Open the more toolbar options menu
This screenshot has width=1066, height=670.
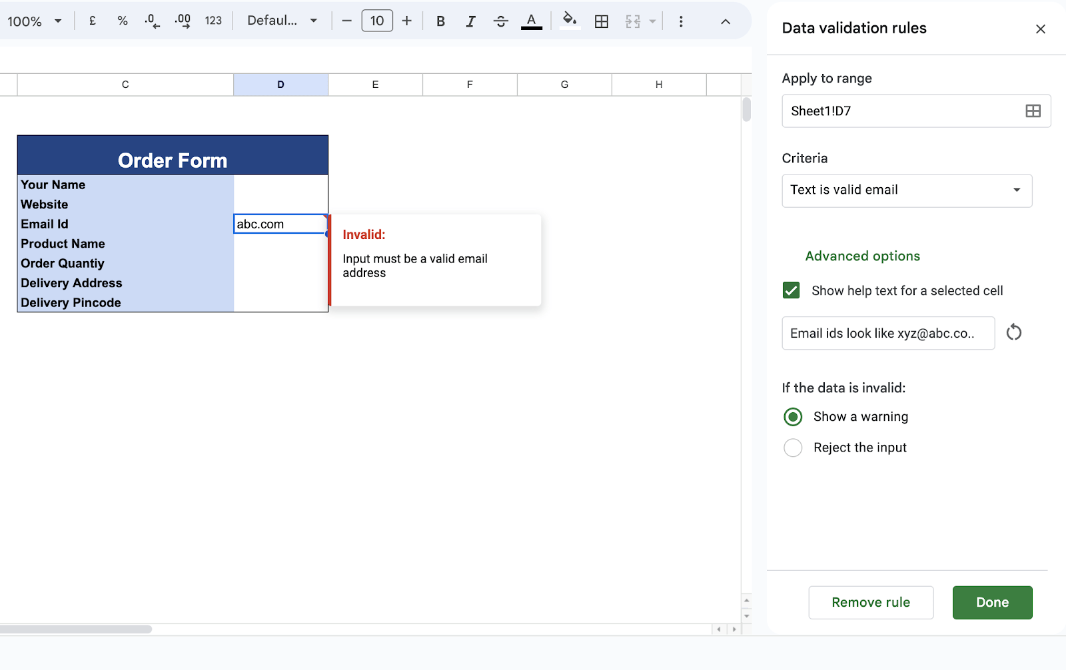click(681, 21)
